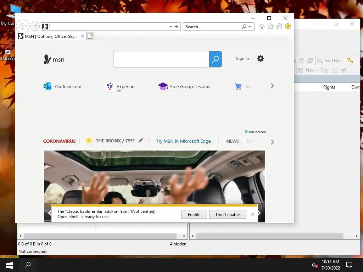Edit weather location with the pencil icon
Viewport: 363px width, 272px height.
tap(140, 140)
